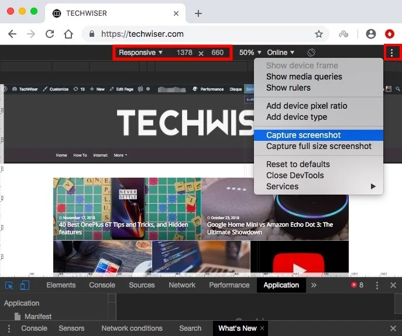Click the red update arrow icon

[390, 34]
